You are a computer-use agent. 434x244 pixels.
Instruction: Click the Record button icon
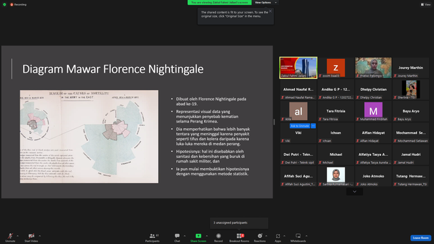click(x=218, y=236)
